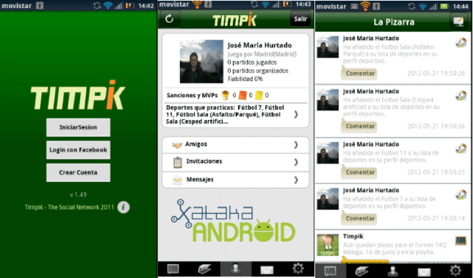Select highlighted profile tab on profile screen bar
Image resolution: width=473 pixels, height=278 pixels.
point(236,269)
